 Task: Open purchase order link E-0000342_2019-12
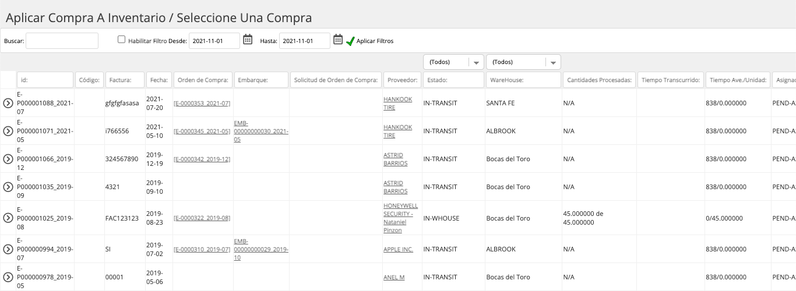pyautogui.click(x=202, y=159)
